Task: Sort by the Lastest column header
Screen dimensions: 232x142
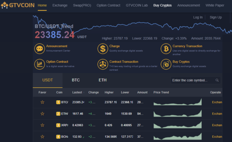Action: [77, 92]
